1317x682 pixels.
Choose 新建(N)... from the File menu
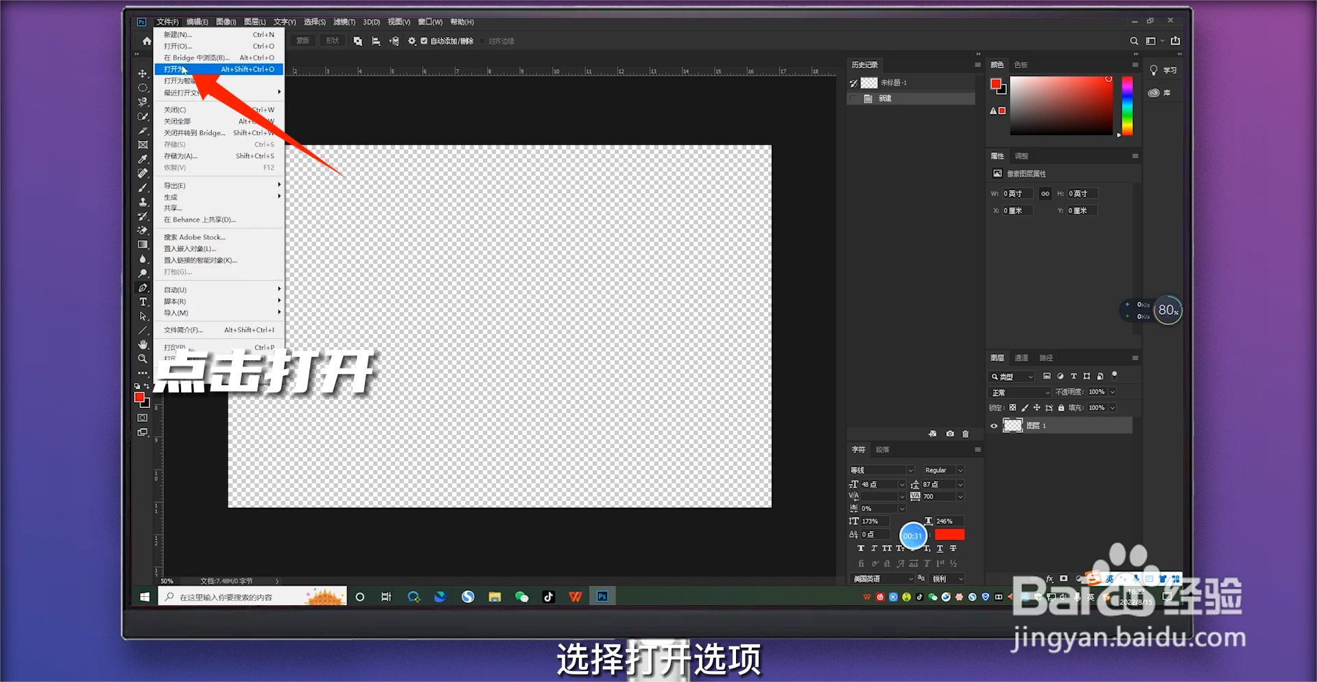tap(219, 34)
